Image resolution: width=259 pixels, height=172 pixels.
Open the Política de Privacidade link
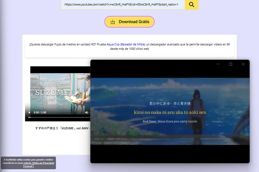point(43,163)
